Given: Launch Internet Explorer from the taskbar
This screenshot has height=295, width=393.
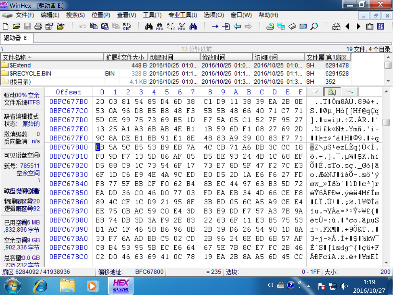Looking at the screenshot, I should pyautogui.click(x=40, y=286).
